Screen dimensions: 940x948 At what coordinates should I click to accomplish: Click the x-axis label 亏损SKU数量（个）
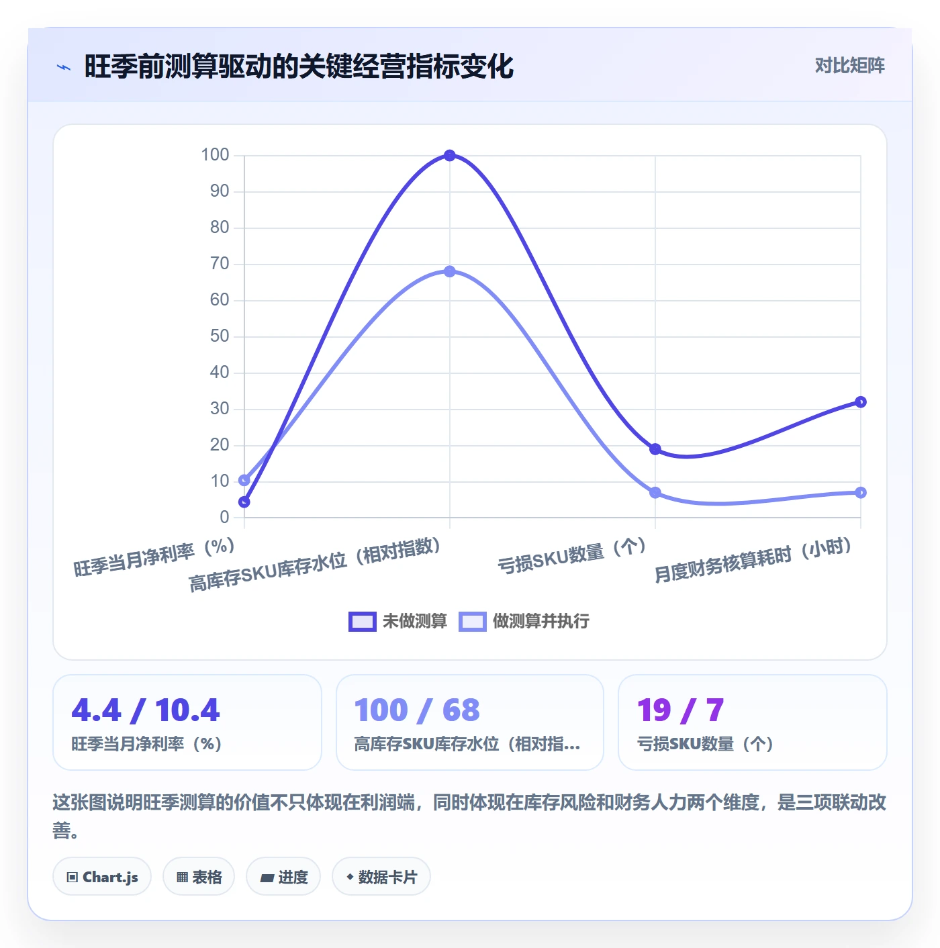tap(572, 555)
